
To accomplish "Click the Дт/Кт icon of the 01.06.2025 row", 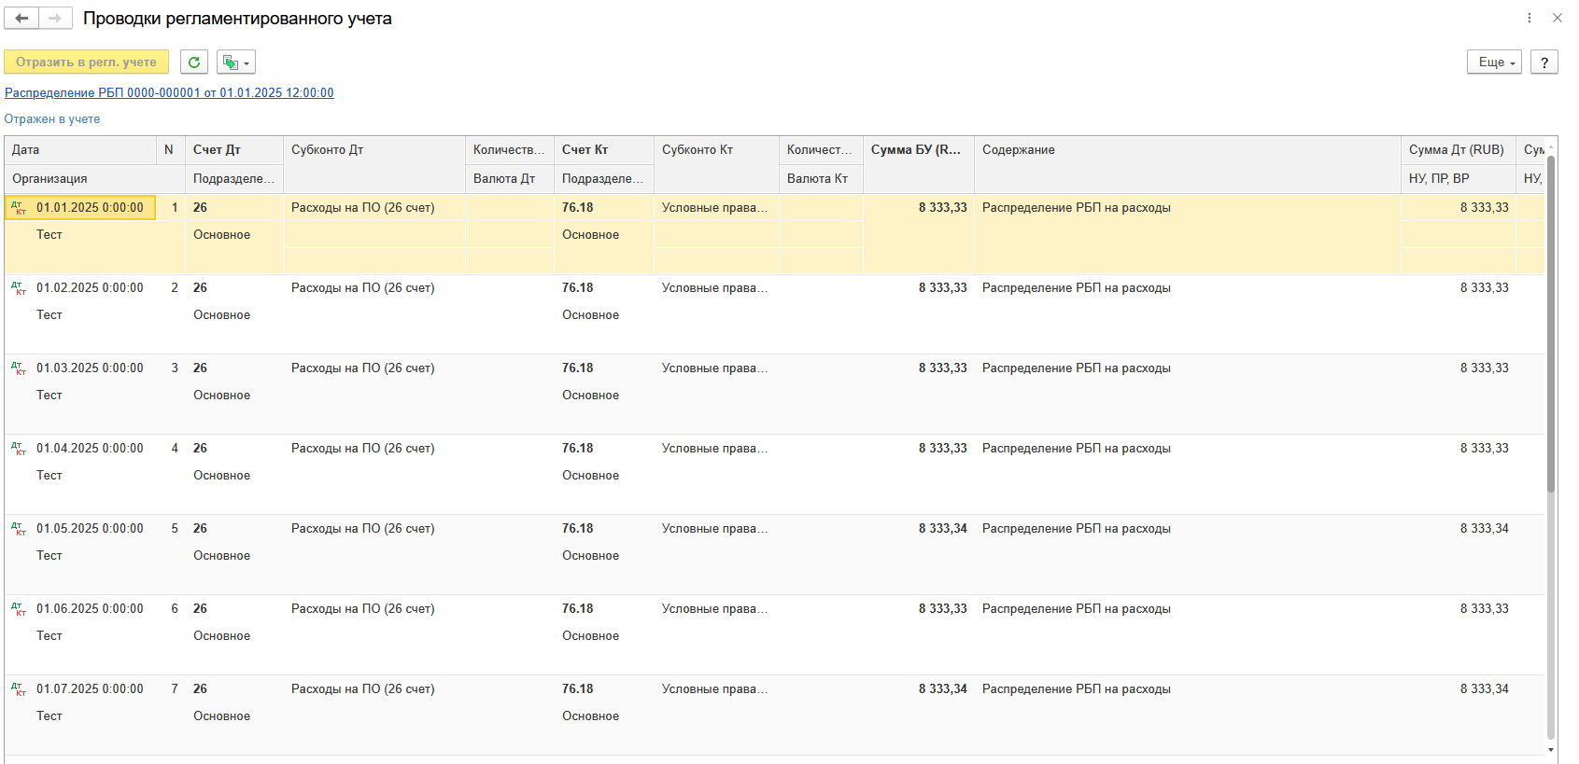I will pyautogui.click(x=19, y=609).
